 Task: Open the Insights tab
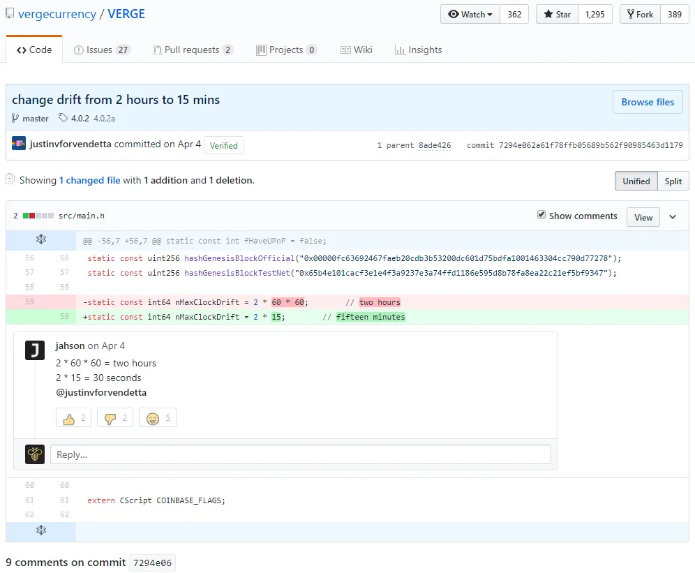click(419, 50)
